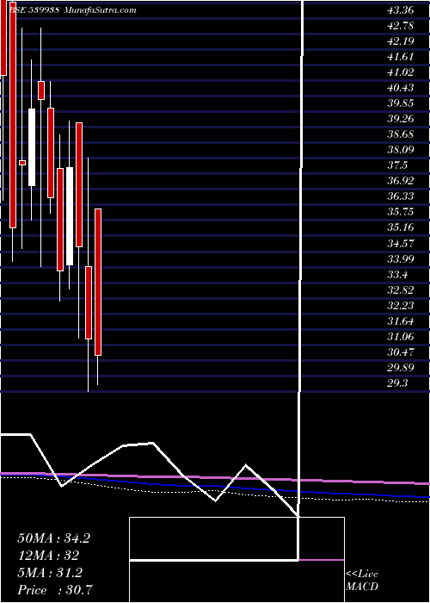Choose the 37.5 price label
The height and width of the screenshot is (603, 430).
click(397, 165)
